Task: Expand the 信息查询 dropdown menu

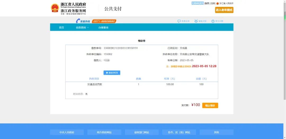Action: click(x=82, y=28)
